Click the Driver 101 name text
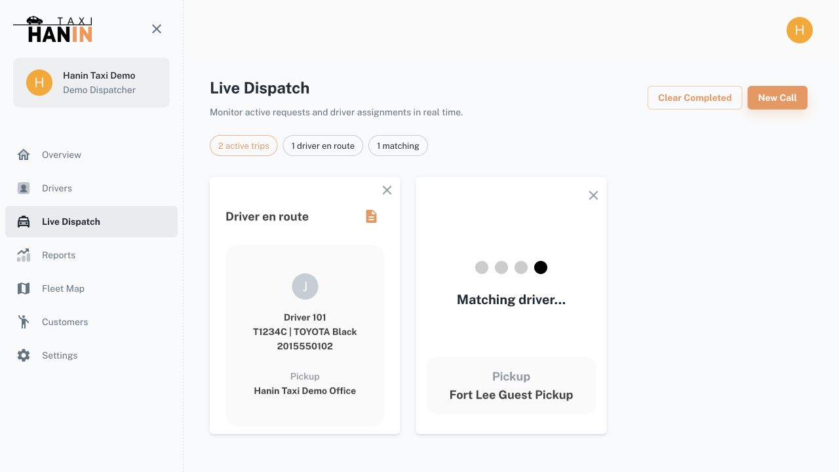Image resolution: width=839 pixels, height=472 pixels. pyautogui.click(x=305, y=317)
